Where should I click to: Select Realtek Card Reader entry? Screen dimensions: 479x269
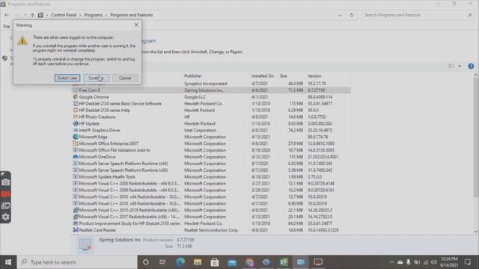pyautogui.click(x=97, y=230)
